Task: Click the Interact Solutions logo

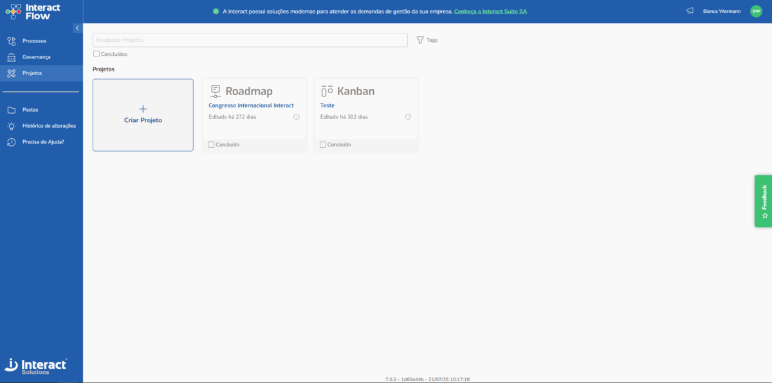Action: coord(35,366)
